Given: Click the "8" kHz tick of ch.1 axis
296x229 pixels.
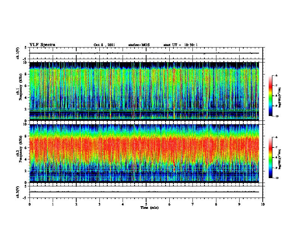Looking at the screenshot, I should [26, 74].
